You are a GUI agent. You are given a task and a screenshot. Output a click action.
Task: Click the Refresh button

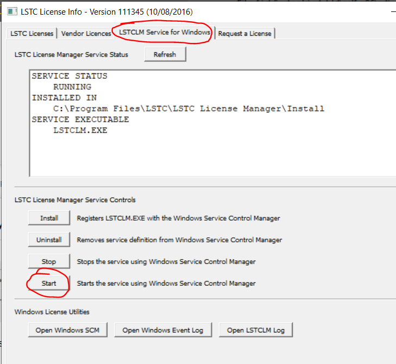click(x=165, y=54)
